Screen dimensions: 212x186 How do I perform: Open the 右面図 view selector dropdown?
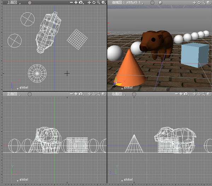tap(119, 94)
